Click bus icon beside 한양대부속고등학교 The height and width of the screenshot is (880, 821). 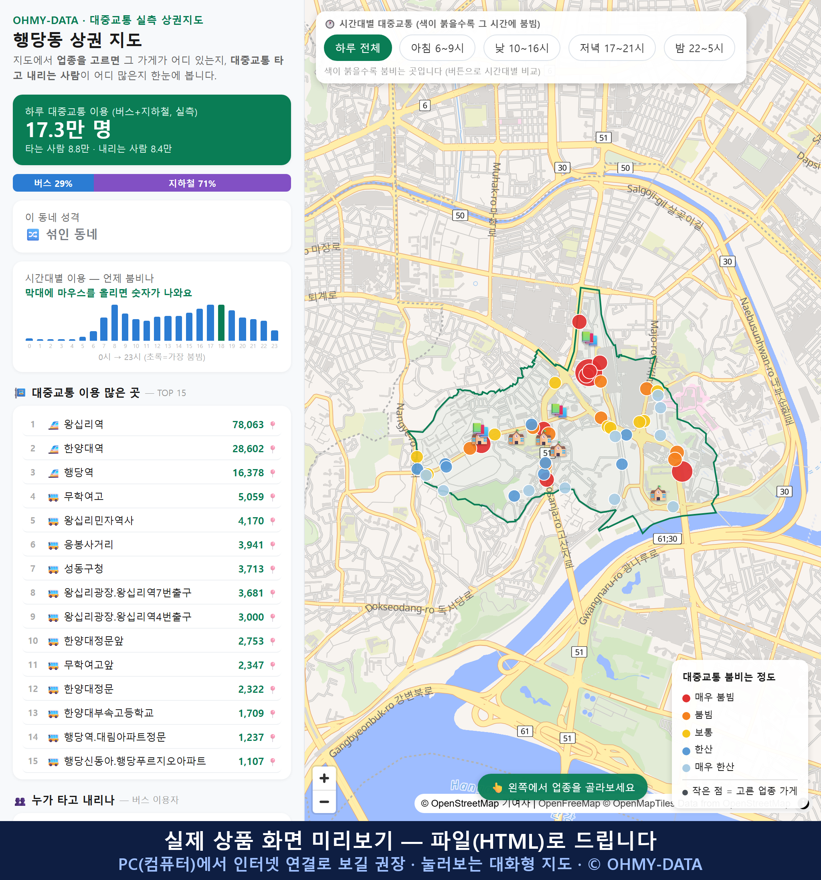(x=54, y=714)
